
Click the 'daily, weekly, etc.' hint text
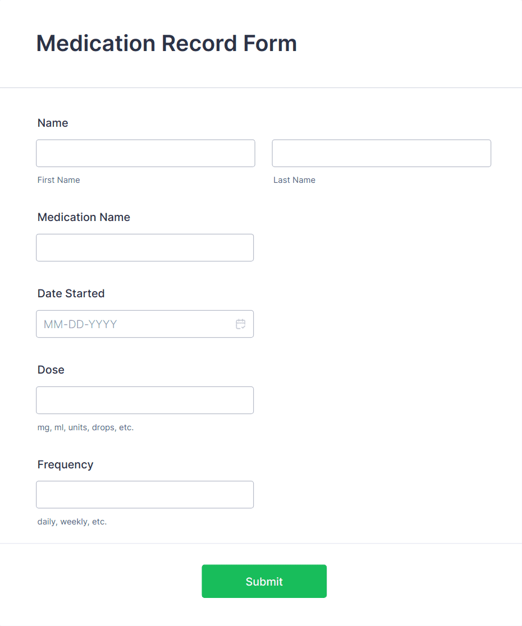[x=72, y=522]
